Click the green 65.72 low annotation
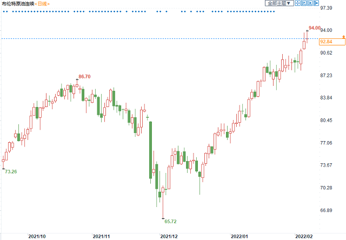 pyautogui.click(x=171, y=222)
